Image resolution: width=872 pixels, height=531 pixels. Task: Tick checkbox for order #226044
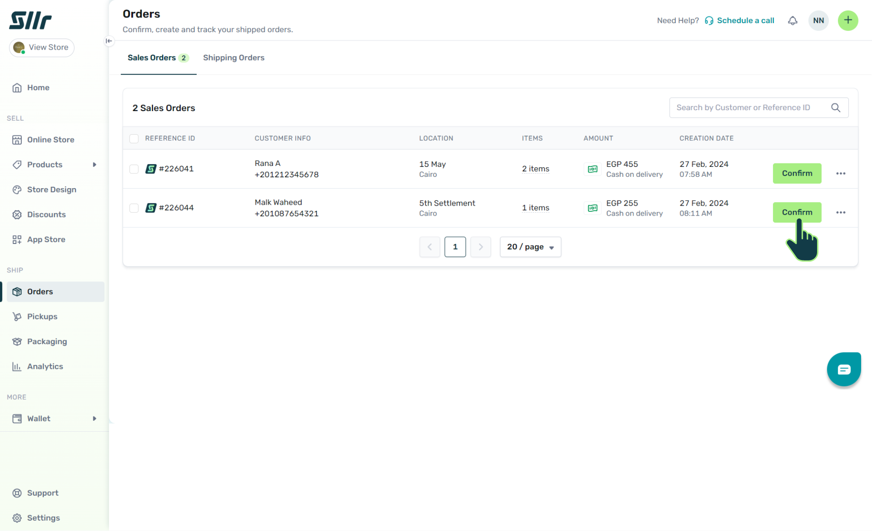134,208
